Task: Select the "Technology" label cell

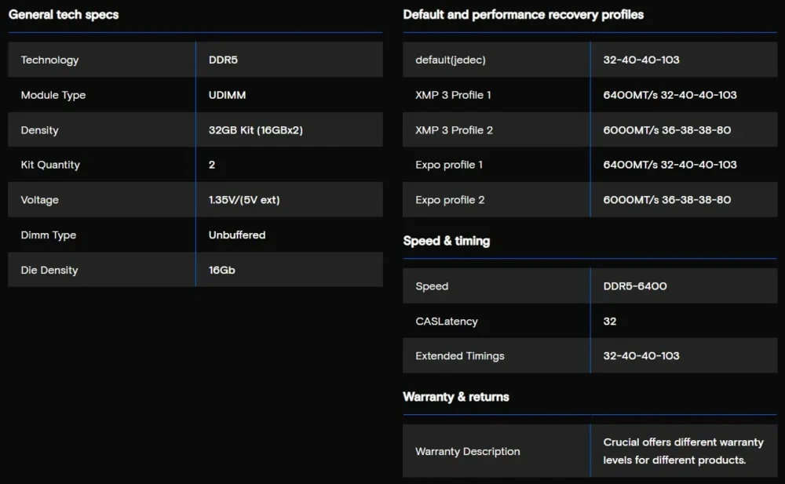Action: click(x=49, y=60)
